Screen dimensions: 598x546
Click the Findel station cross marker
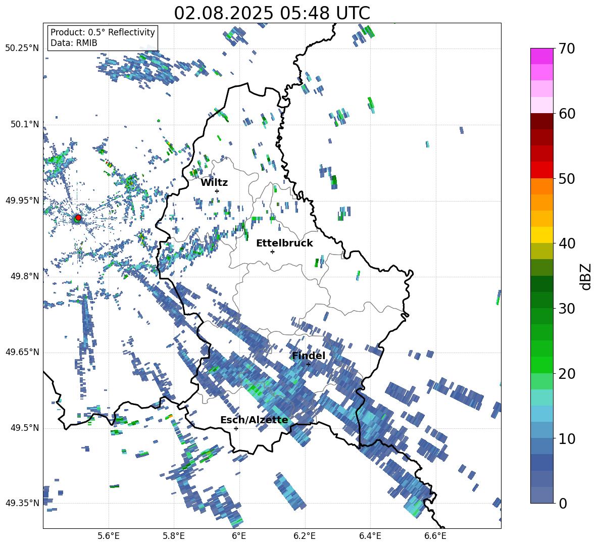click(x=308, y=364)
